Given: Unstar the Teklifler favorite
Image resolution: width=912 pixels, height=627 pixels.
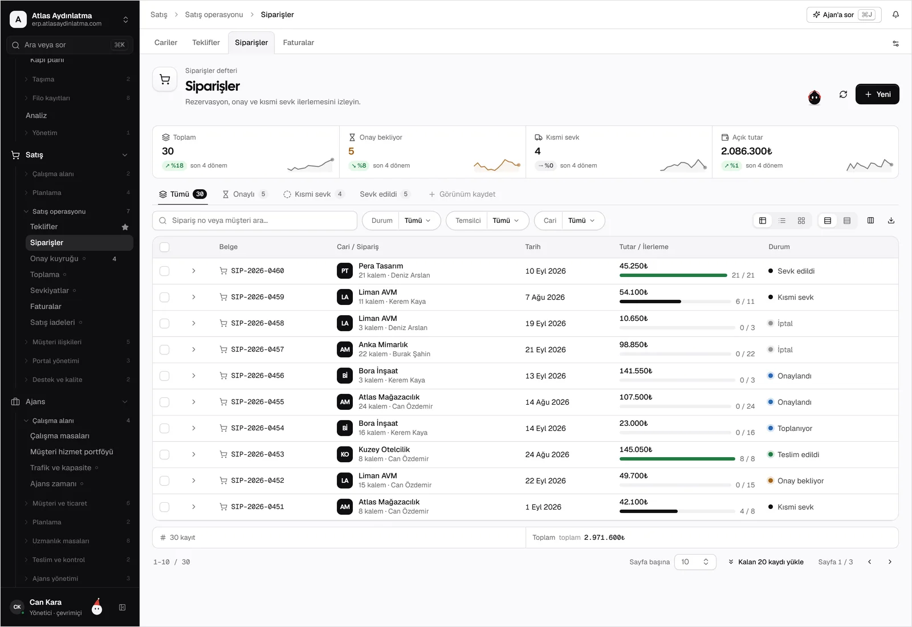Looking at the screenshot, I should [125, 227].
